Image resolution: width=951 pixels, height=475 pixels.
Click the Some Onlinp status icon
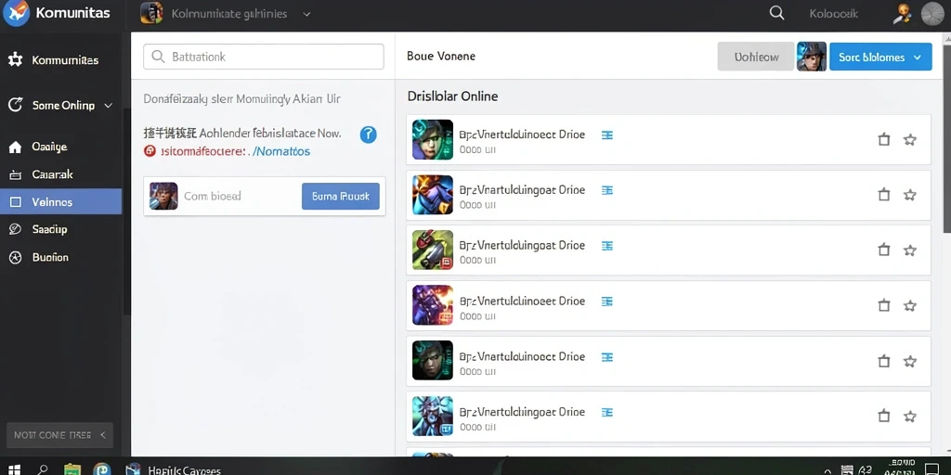coord(15,105)
